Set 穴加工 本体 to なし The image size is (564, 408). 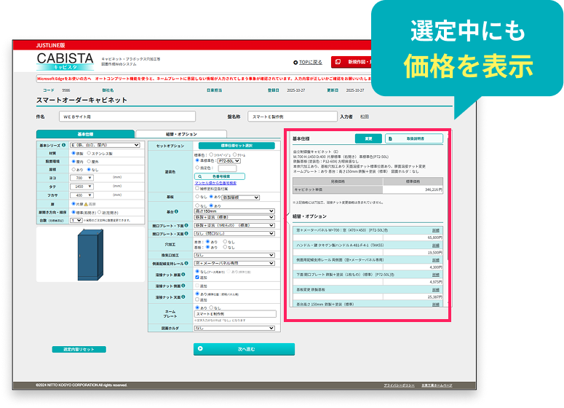pos(225,242)
